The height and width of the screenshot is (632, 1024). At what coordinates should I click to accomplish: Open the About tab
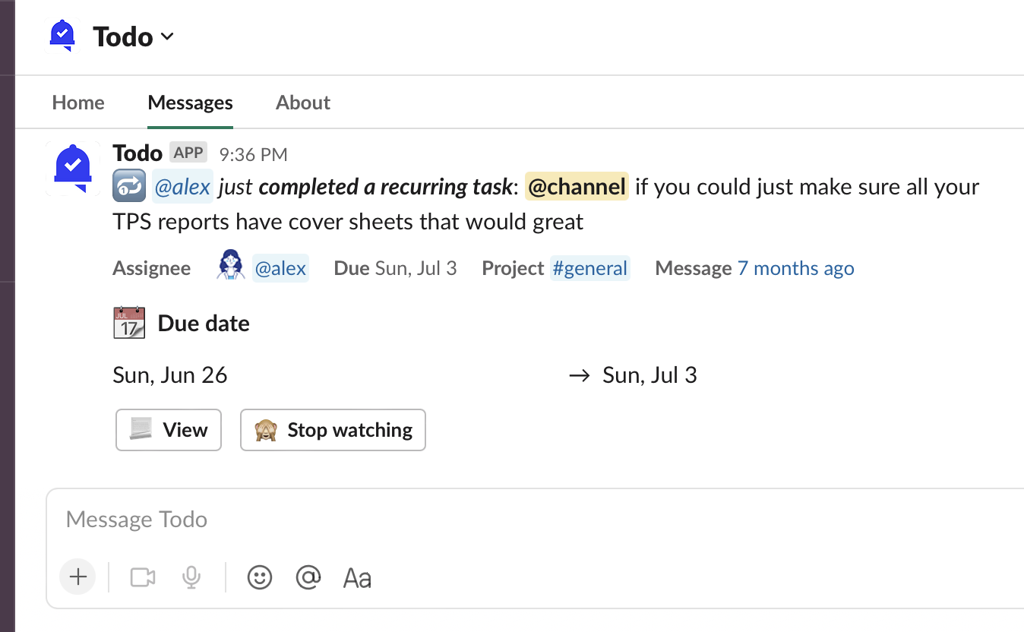[x=302, y=103]
